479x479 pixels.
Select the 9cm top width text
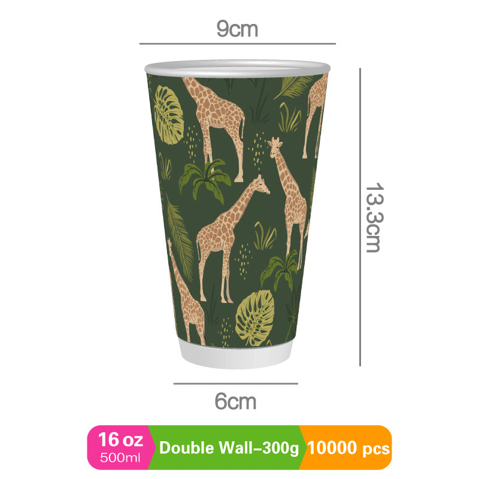(x=237, y=29)
